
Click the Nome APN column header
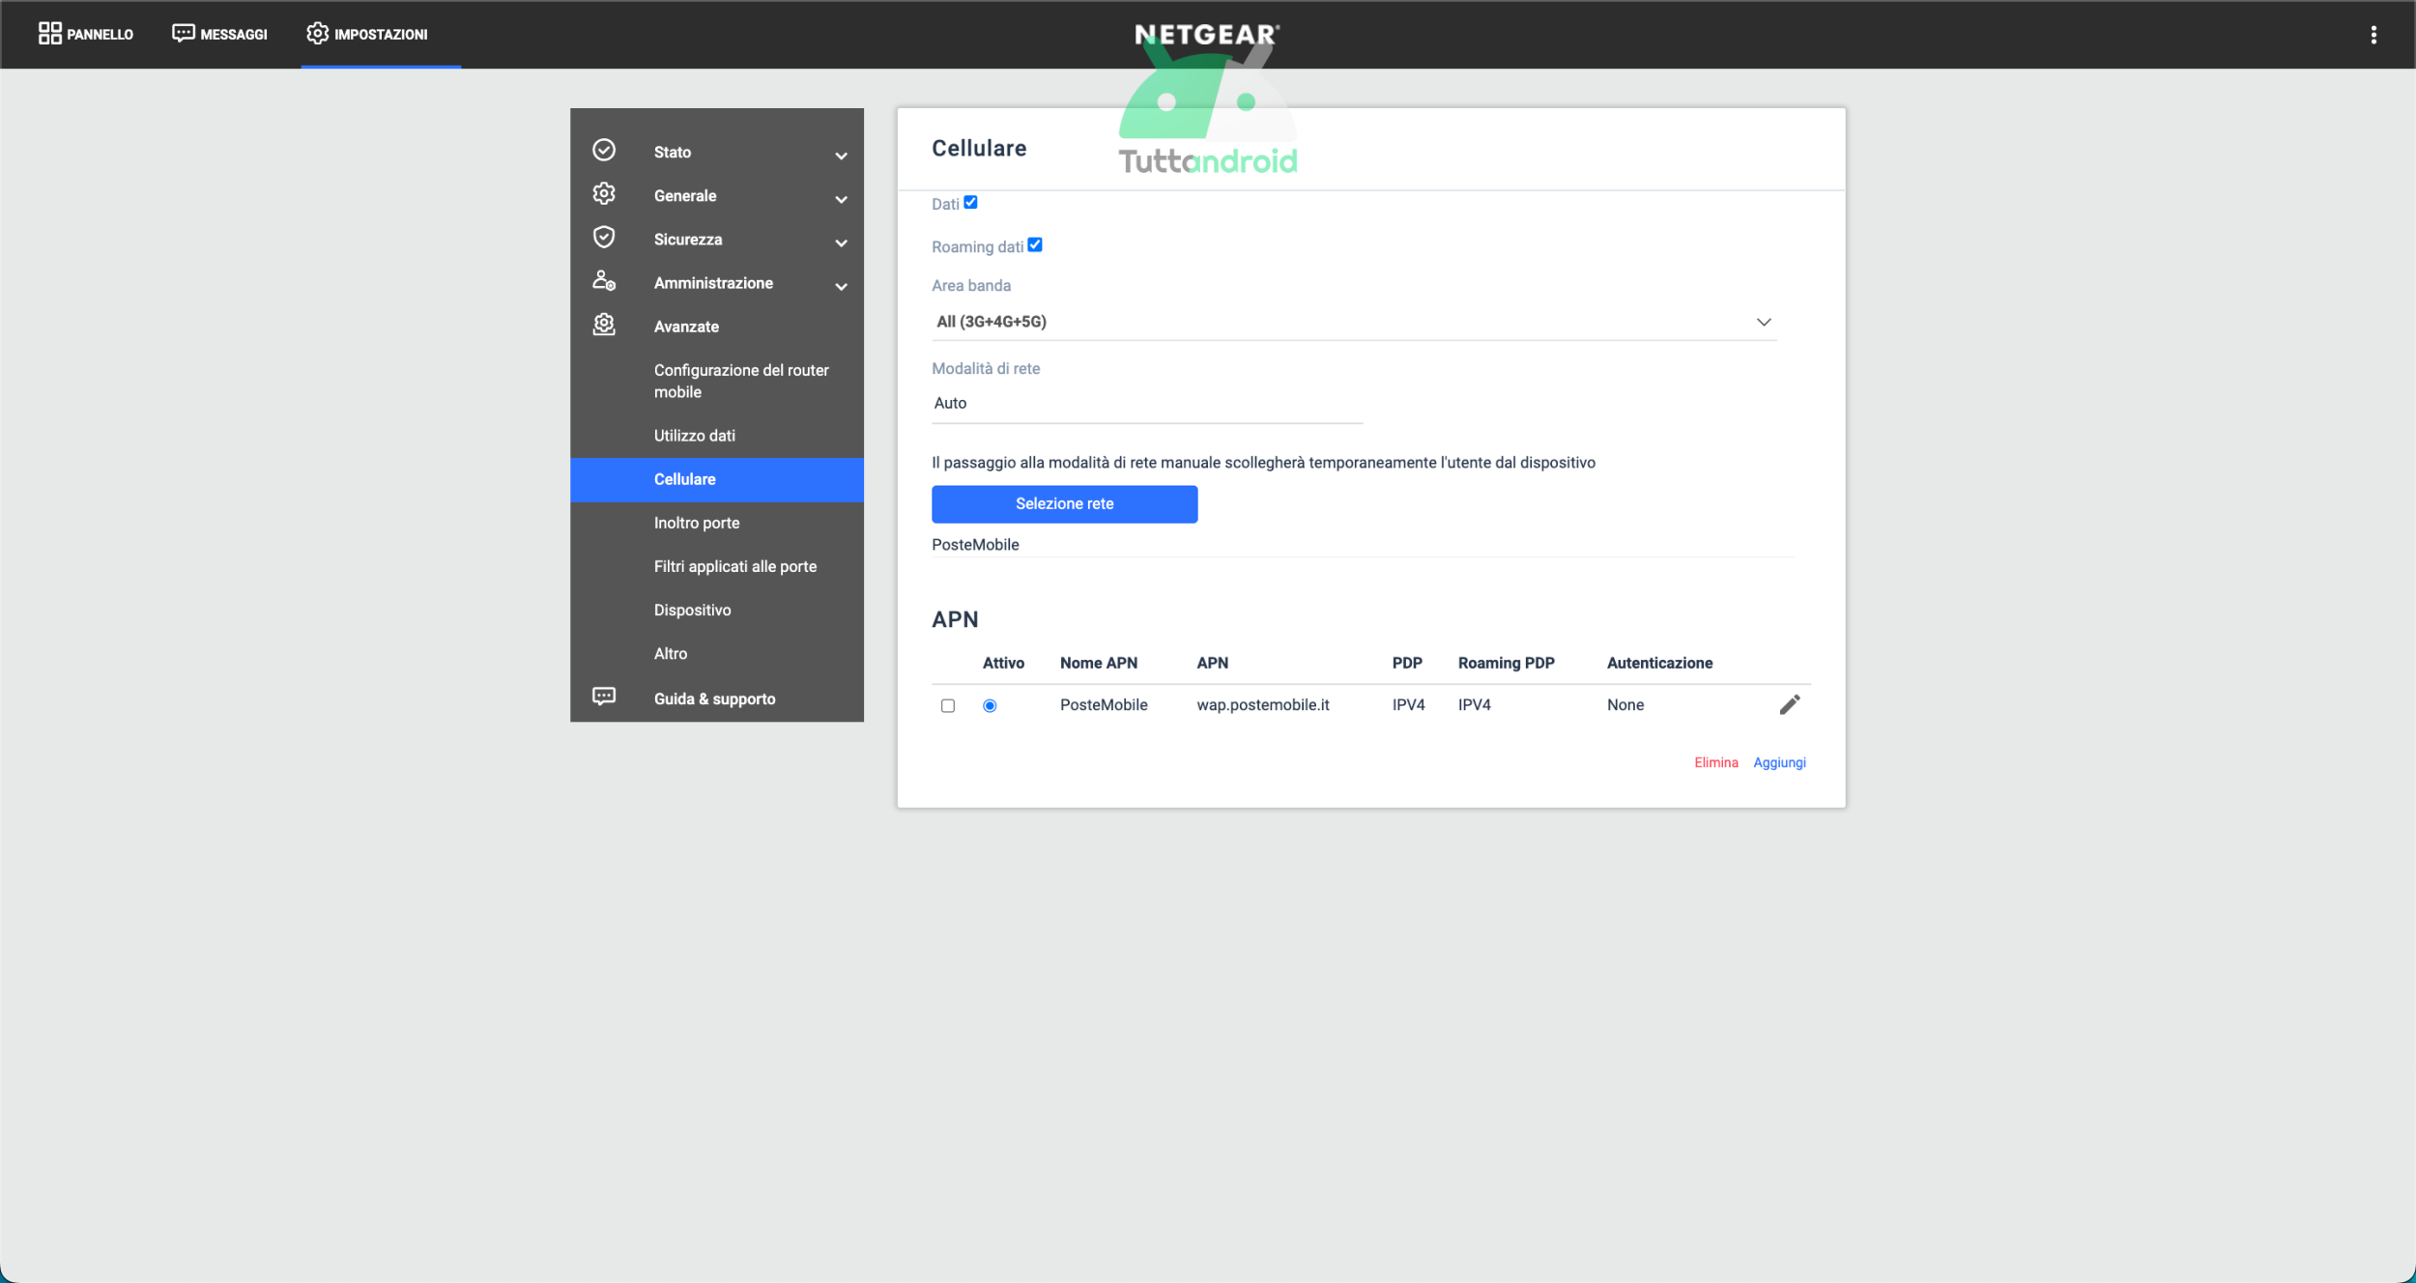[1098, 663]
